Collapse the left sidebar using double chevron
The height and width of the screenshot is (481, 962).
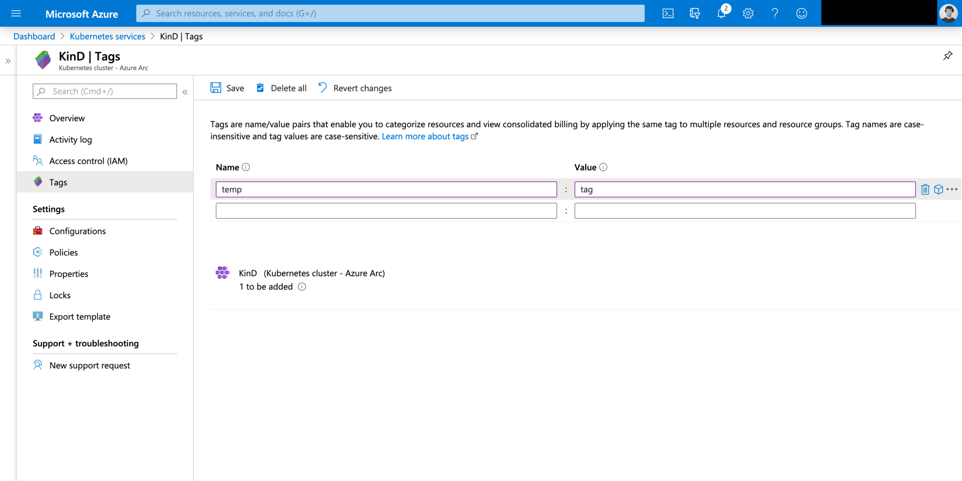[185, 92]
